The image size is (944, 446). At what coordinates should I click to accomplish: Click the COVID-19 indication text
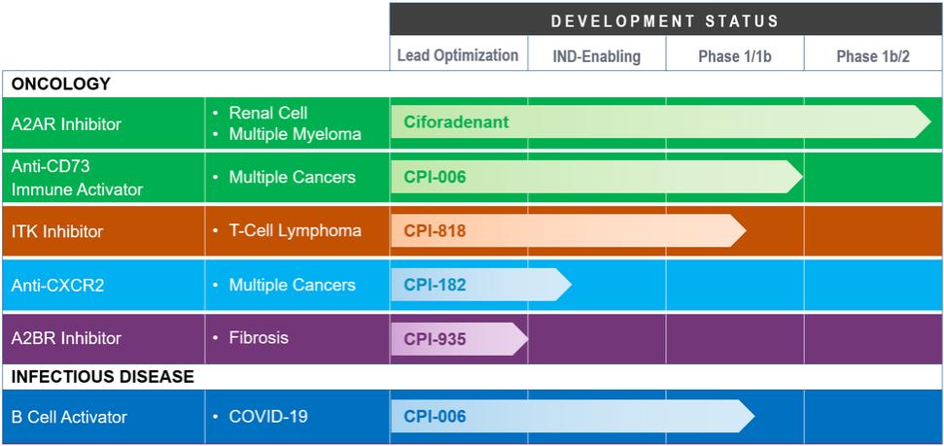click(268, 416)
